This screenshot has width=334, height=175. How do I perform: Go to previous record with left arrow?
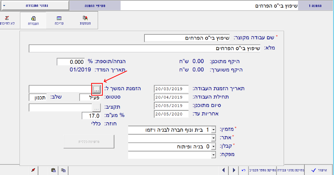[224, 170]
